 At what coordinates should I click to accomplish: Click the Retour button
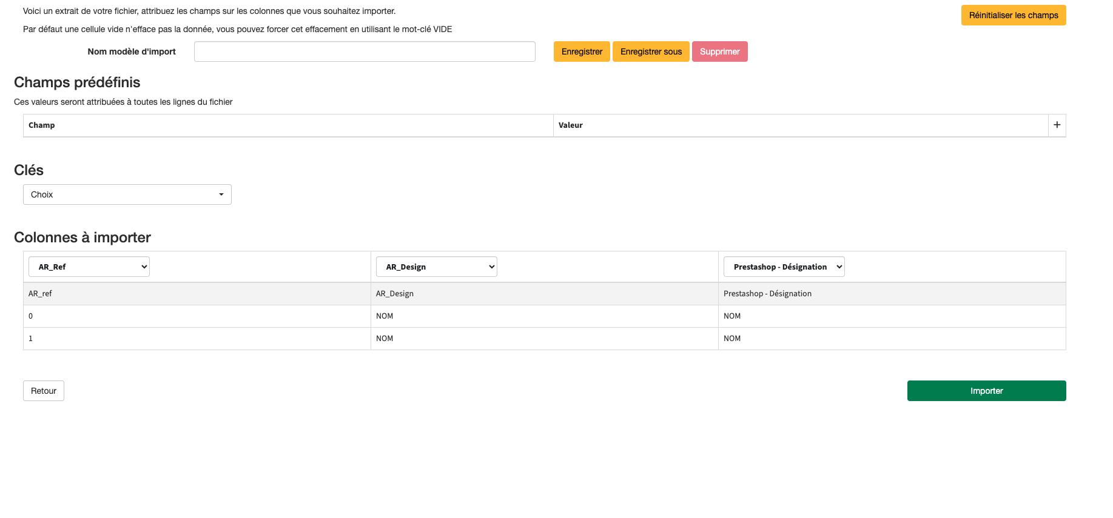pyautogui.click(x=44, y=391)
